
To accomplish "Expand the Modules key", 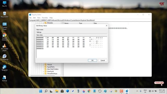I will (x=44, y=23).
